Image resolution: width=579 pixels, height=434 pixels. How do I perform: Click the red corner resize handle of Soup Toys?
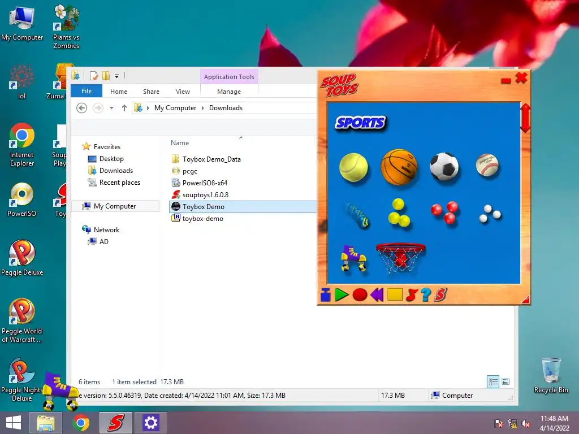[525, 300]
